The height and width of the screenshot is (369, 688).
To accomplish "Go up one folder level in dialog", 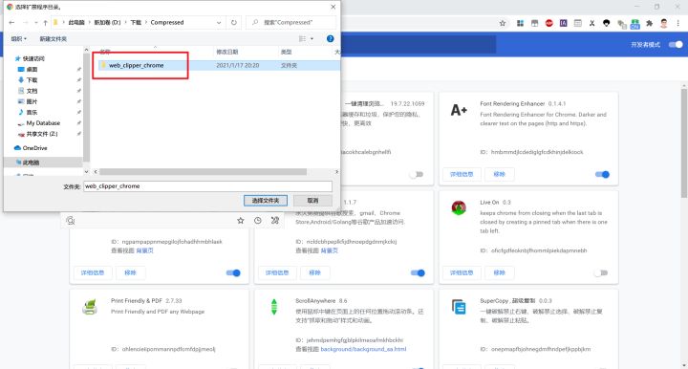I will click(x=45, y=22).
